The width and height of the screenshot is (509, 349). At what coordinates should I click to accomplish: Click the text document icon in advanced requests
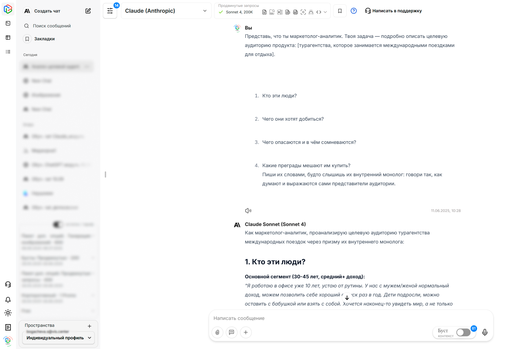pyautogui.click(x=264, y=12)
